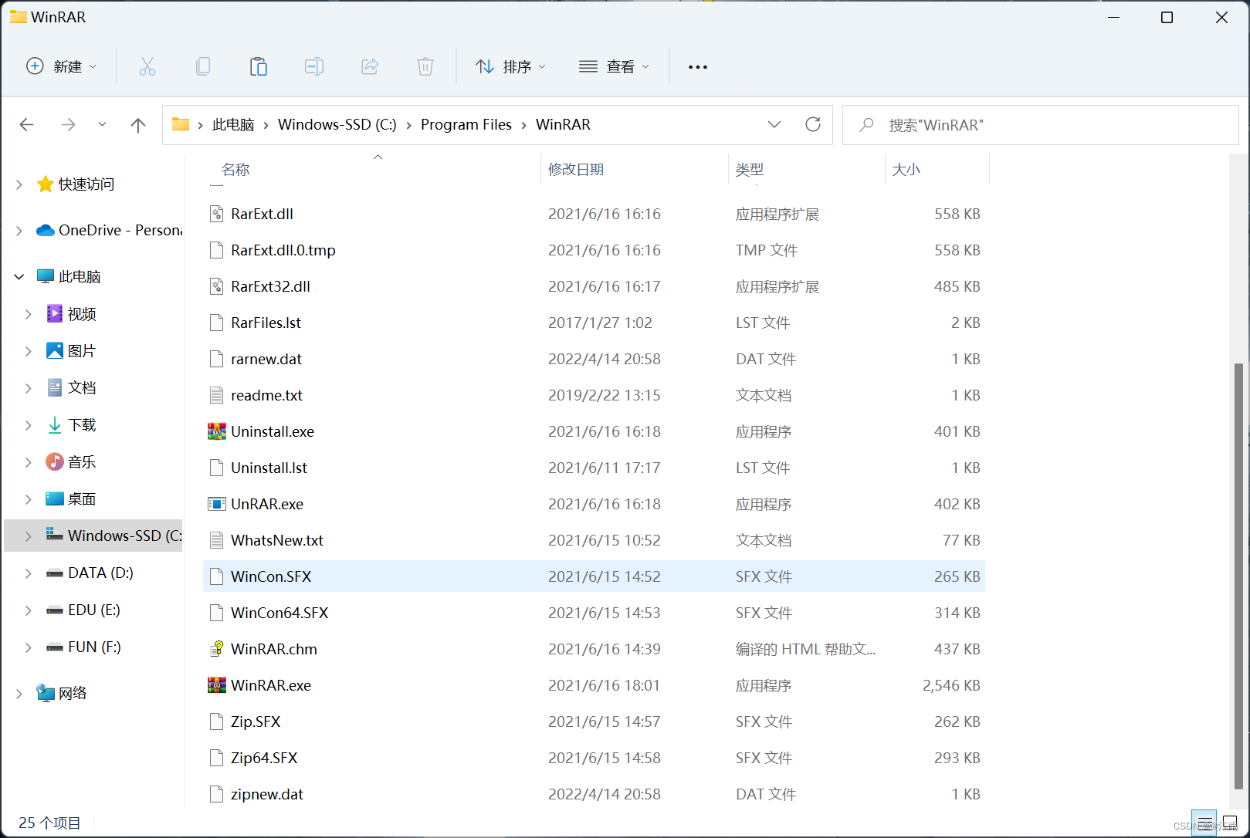Switch to large icons view in status bar
This screenshot has width=1250, height=838.
pos(1230,823)
